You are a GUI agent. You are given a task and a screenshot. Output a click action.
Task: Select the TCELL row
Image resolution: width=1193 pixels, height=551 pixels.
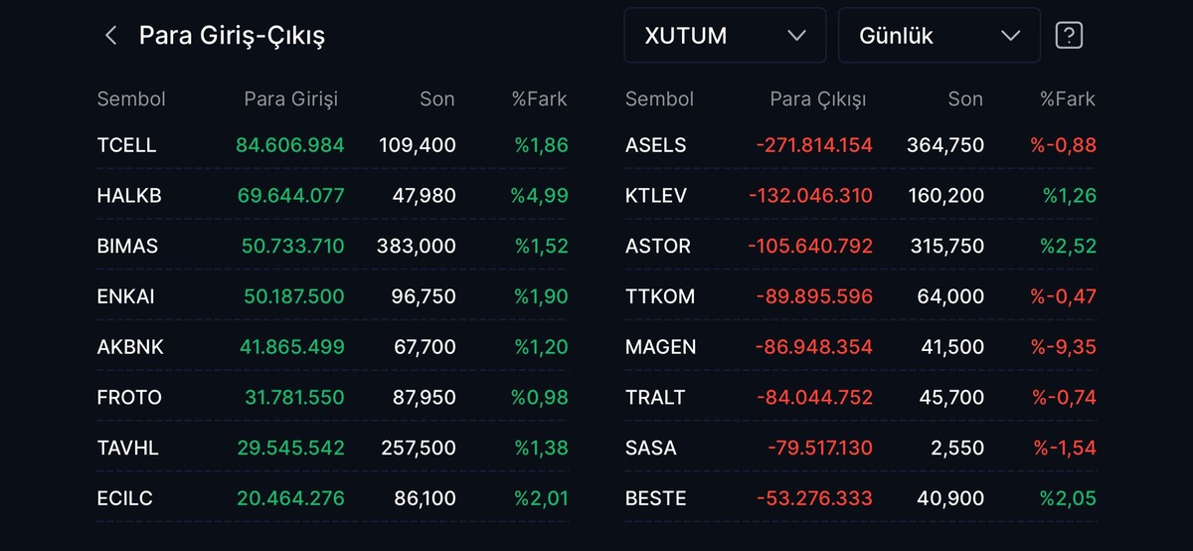click(x=333, y=145)
